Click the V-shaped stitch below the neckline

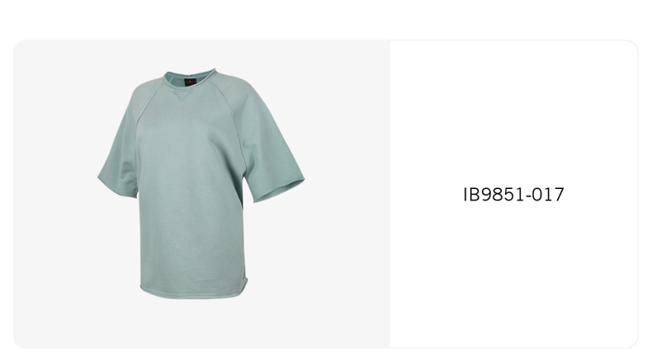pyautogui.click(x=180, y=97)
